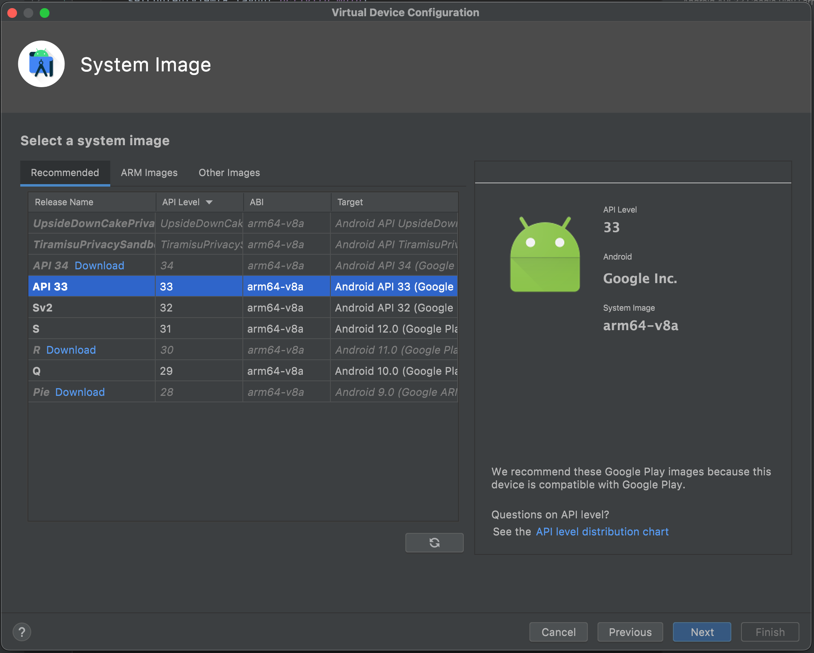Download the R system image
This screenshot has height=653, width=814.
pyautogui.click(x=71, y=350)
